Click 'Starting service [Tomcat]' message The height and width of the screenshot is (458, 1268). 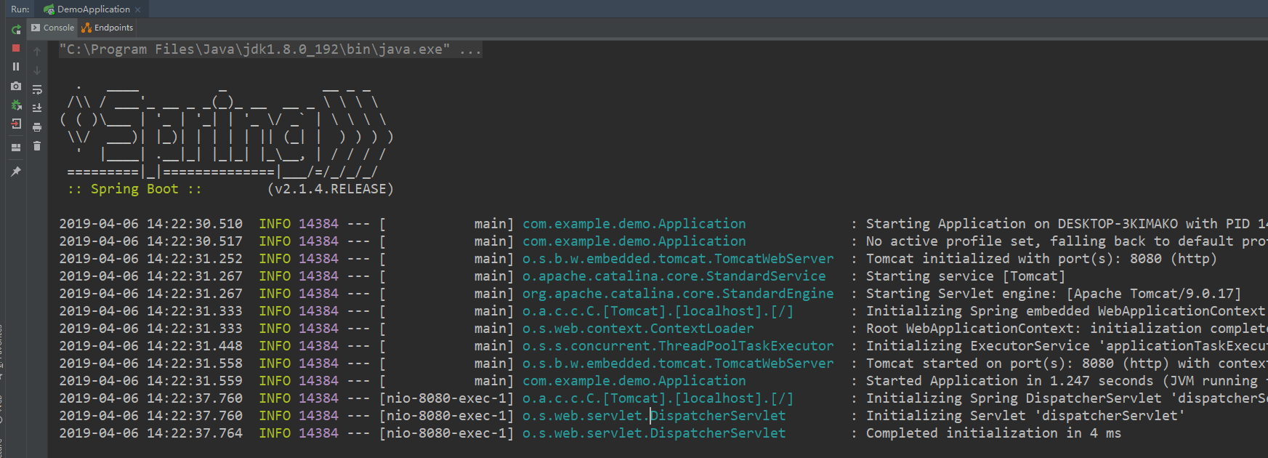tap(966, 276)
